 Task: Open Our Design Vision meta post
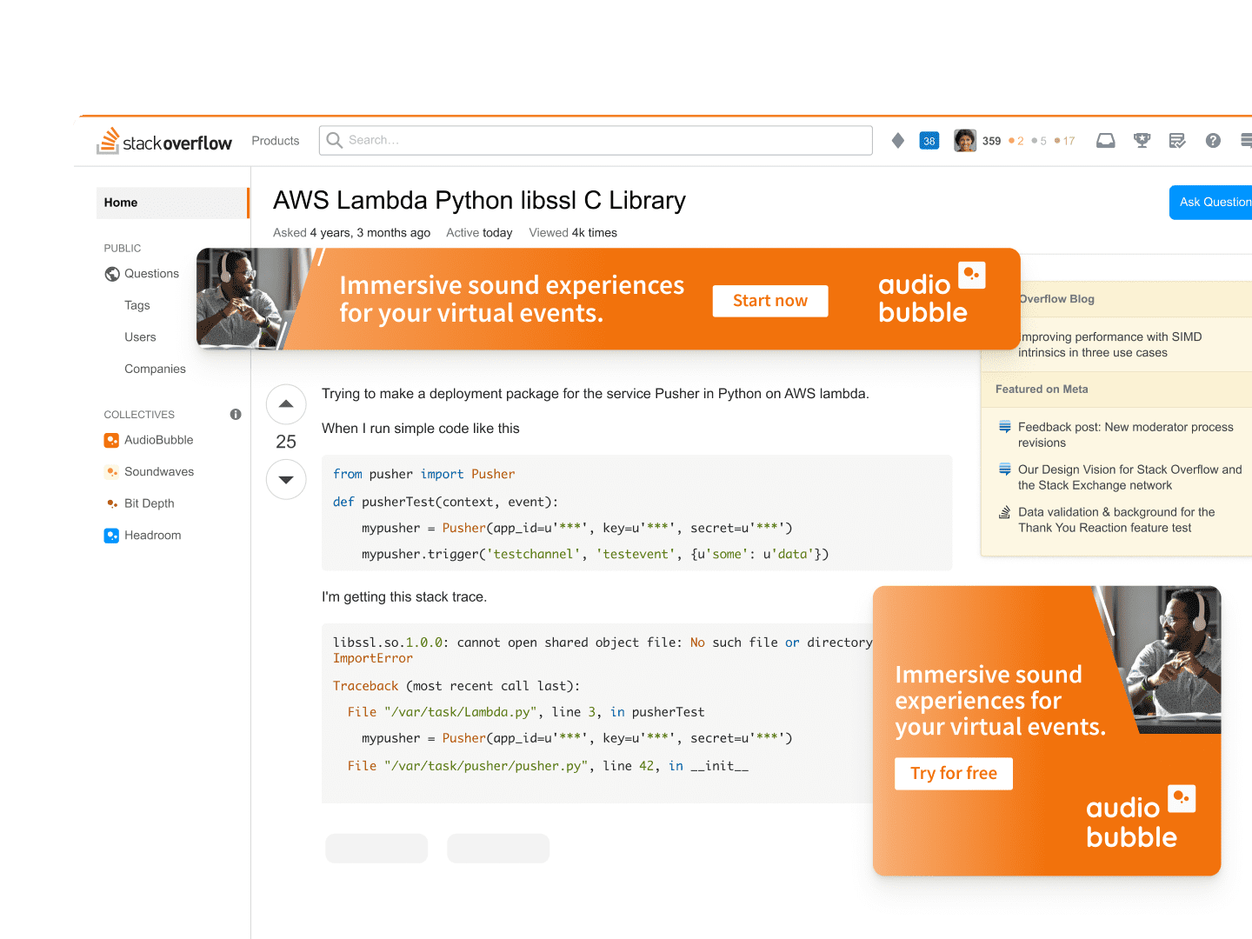pyautogui.click(x=1130, y=477)
